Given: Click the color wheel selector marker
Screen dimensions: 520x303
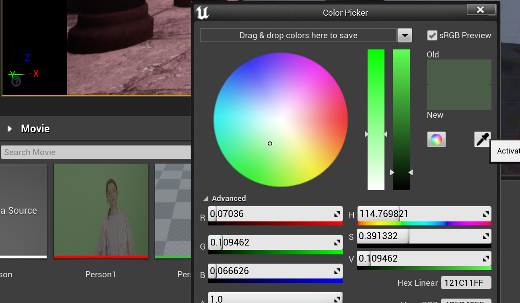Looking at the screenshot, I should coord(270,143).
